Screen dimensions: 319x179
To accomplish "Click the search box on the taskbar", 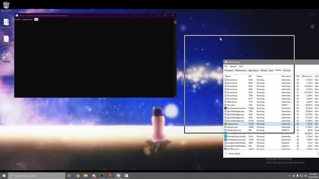I will [36, 176].
